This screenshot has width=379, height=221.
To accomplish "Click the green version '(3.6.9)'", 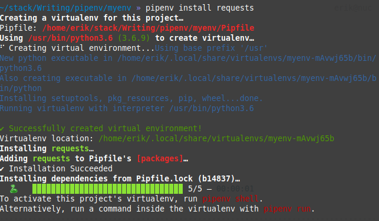I will 134,38.
